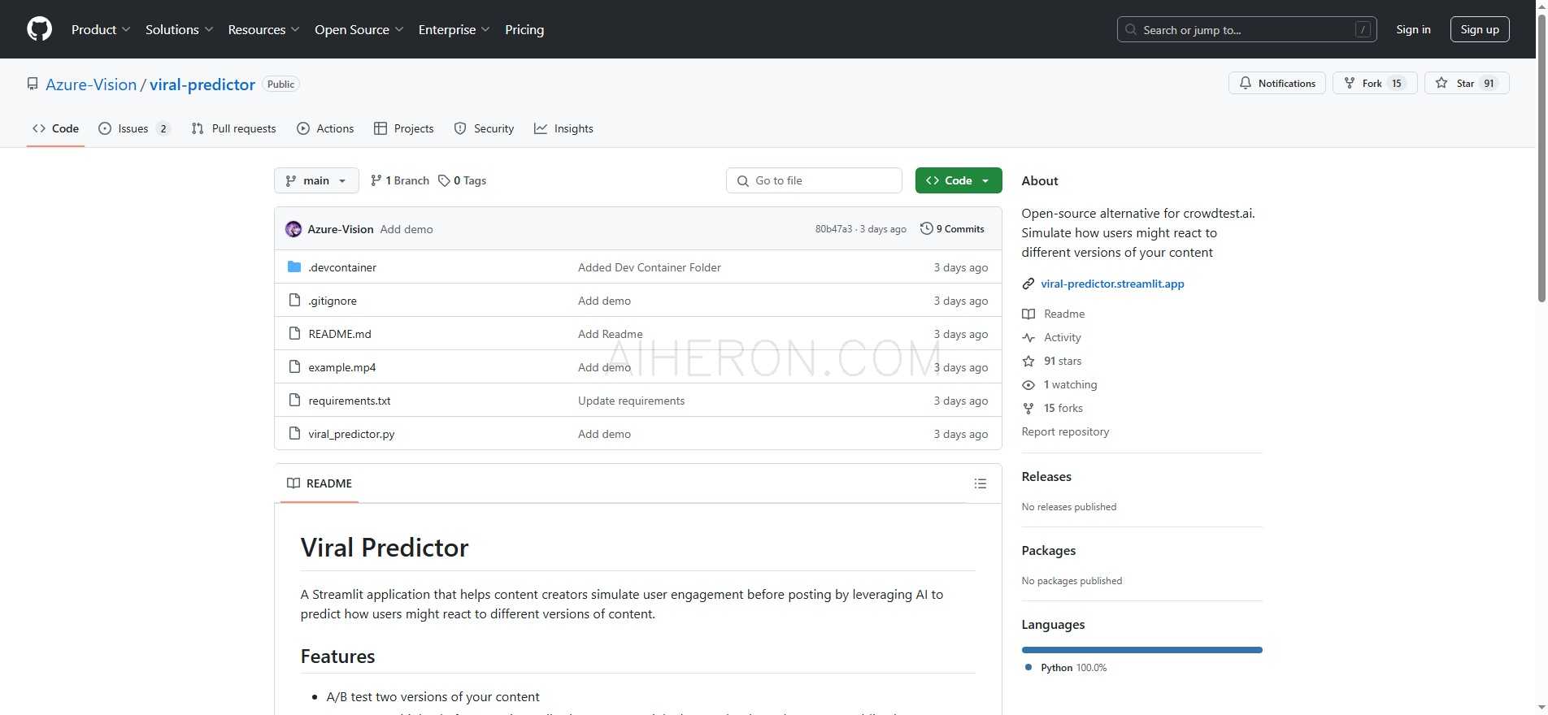Click the link chain icon beside streamlit URL
1548x715 pixels.
click(1028, 284)
